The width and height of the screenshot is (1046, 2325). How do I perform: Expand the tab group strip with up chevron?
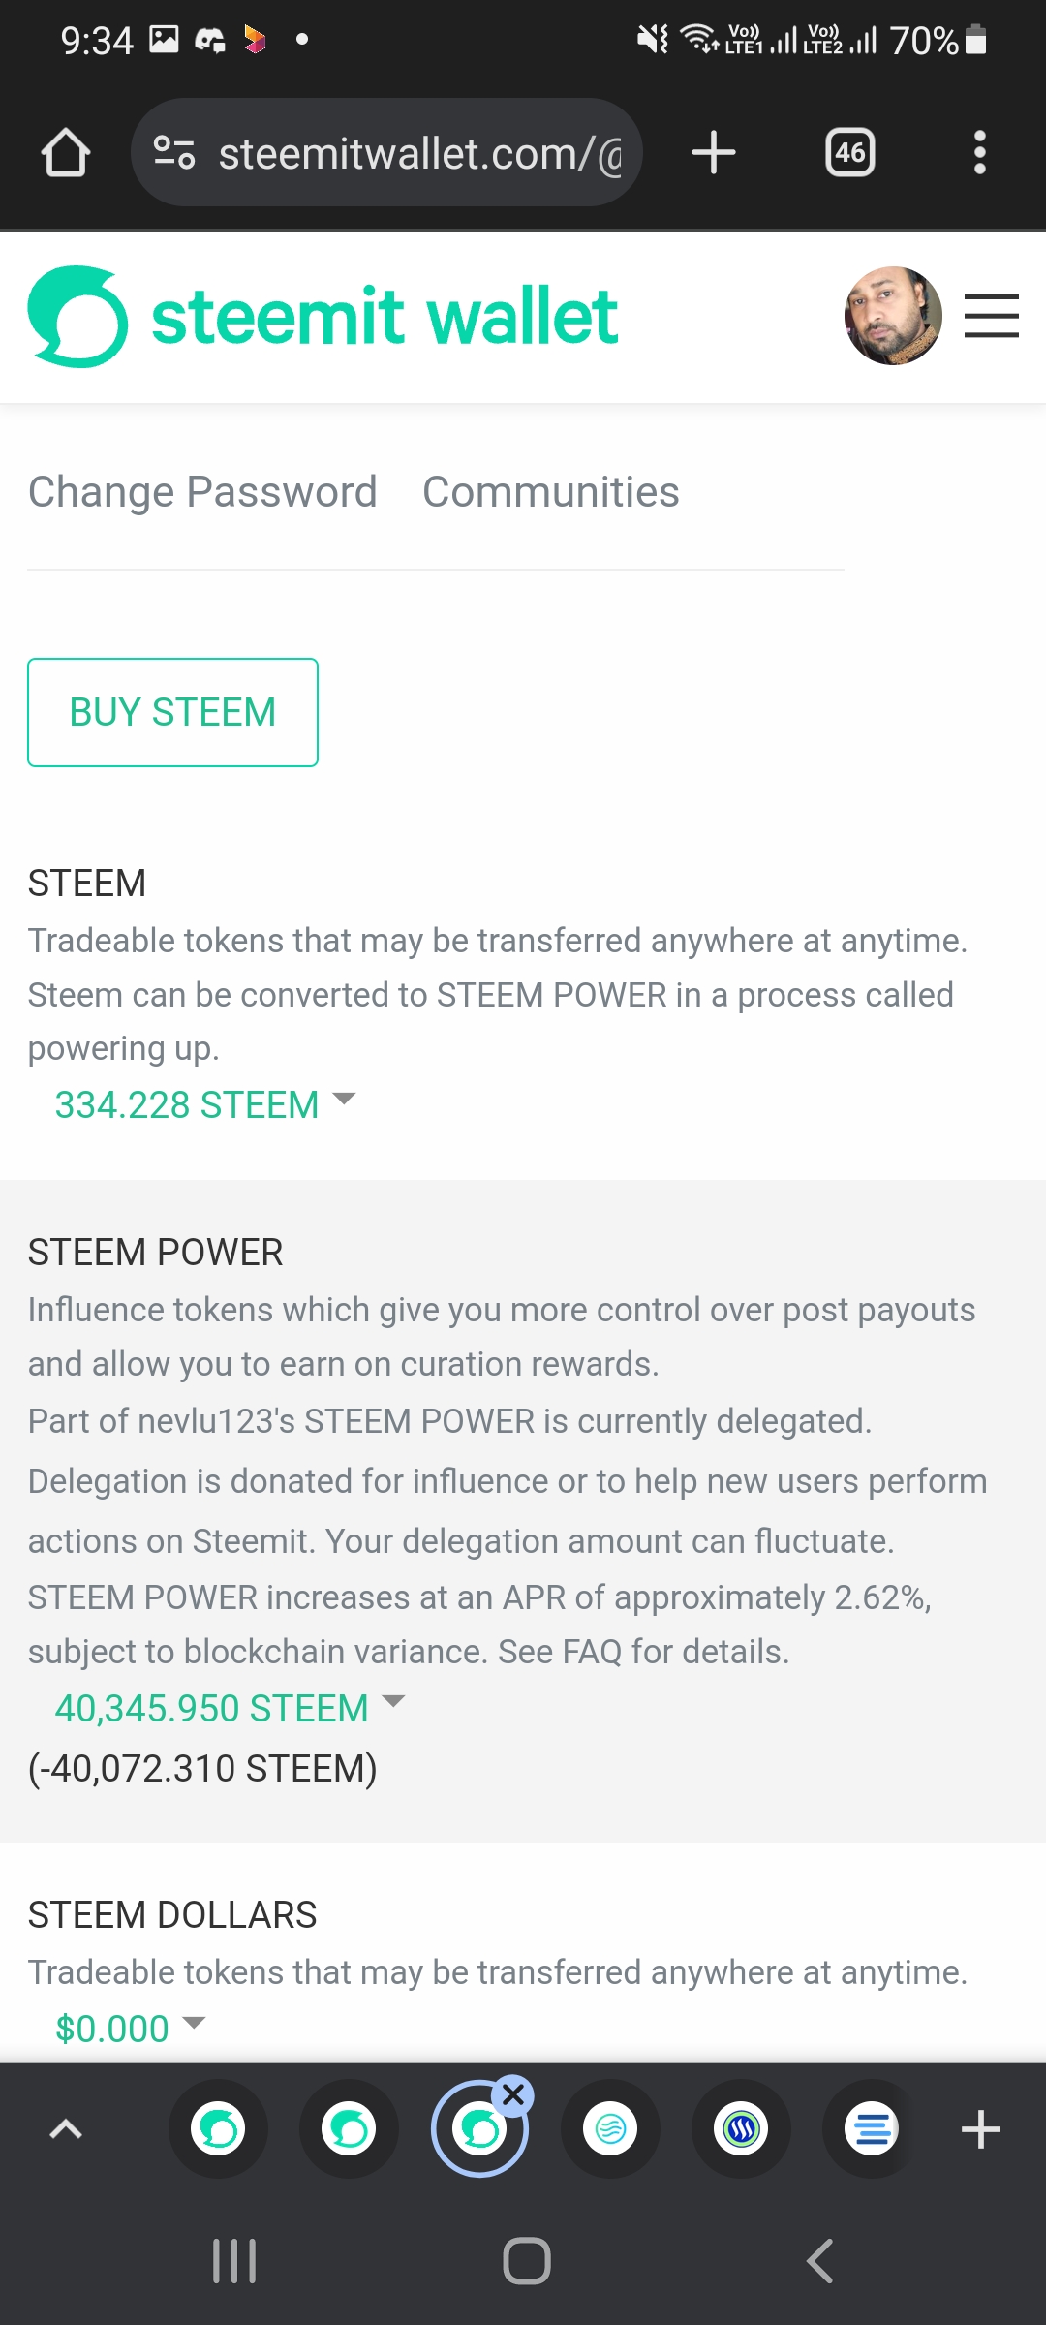pos(66,2128)
